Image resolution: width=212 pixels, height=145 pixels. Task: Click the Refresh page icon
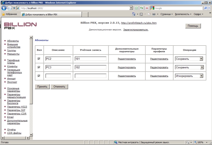(142, 8)
